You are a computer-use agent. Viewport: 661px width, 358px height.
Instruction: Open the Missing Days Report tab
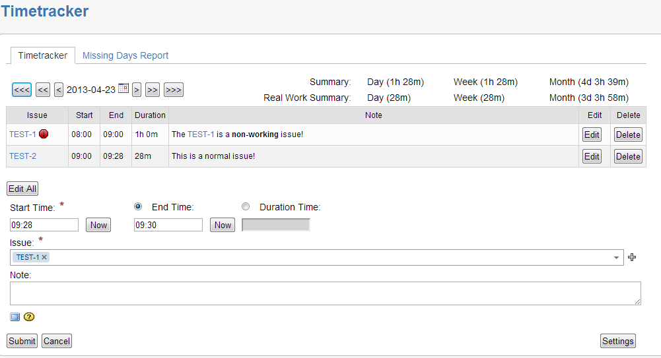(x=125, y=55)
